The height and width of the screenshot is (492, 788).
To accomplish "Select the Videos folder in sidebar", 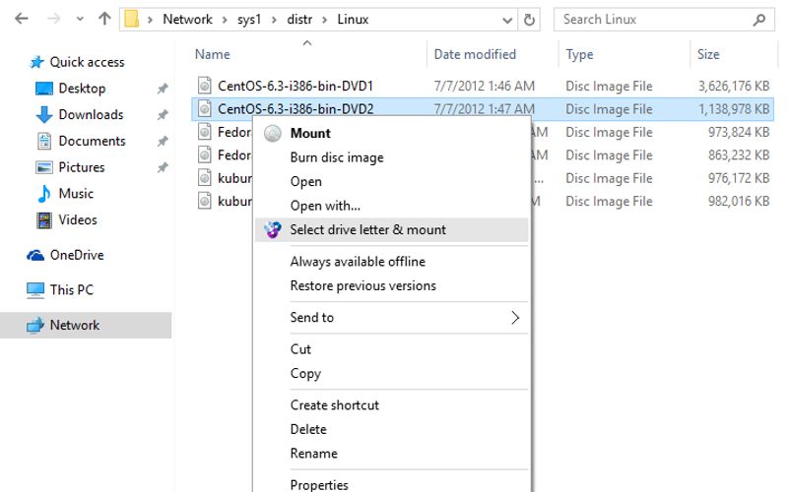I will pyautogui.click(x=78, y=219).
